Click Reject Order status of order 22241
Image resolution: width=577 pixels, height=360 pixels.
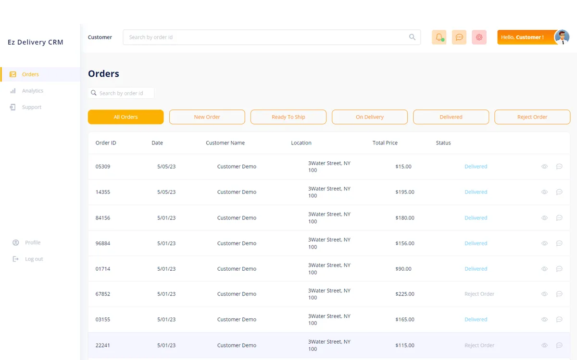pos(479,345)
